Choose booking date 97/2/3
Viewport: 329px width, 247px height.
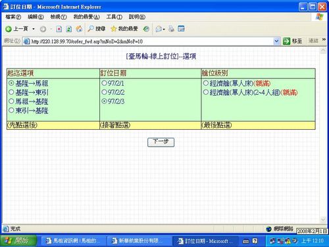click(x=105, y=101)
